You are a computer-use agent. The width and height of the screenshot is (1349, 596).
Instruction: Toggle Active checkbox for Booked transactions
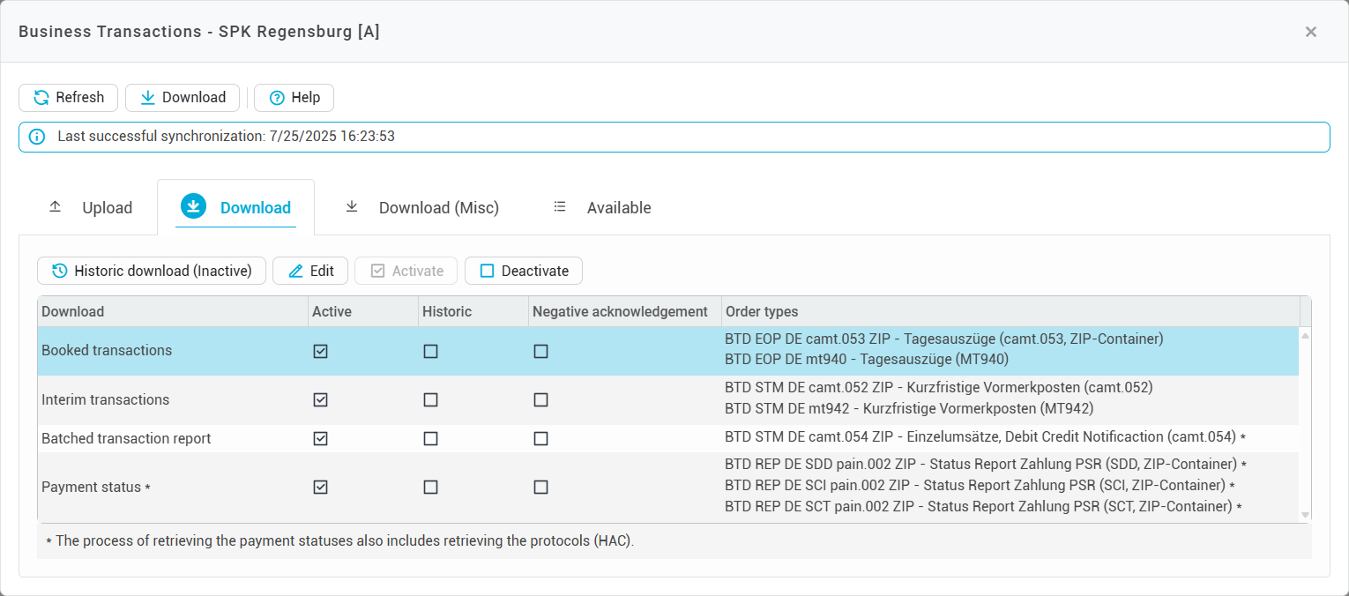(320, 351)
